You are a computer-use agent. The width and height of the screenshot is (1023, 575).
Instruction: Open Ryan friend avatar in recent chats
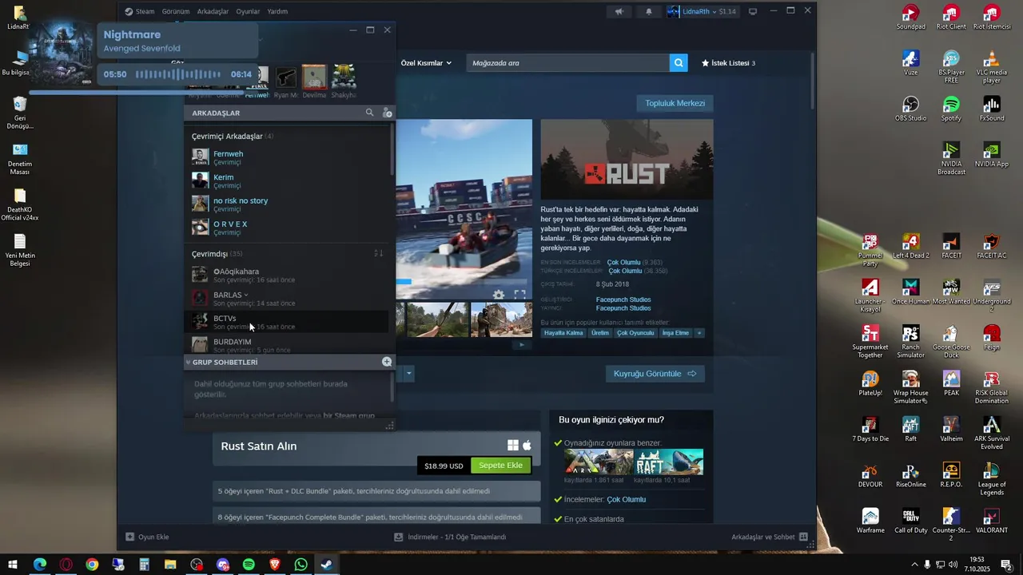[x=285, y=77]
